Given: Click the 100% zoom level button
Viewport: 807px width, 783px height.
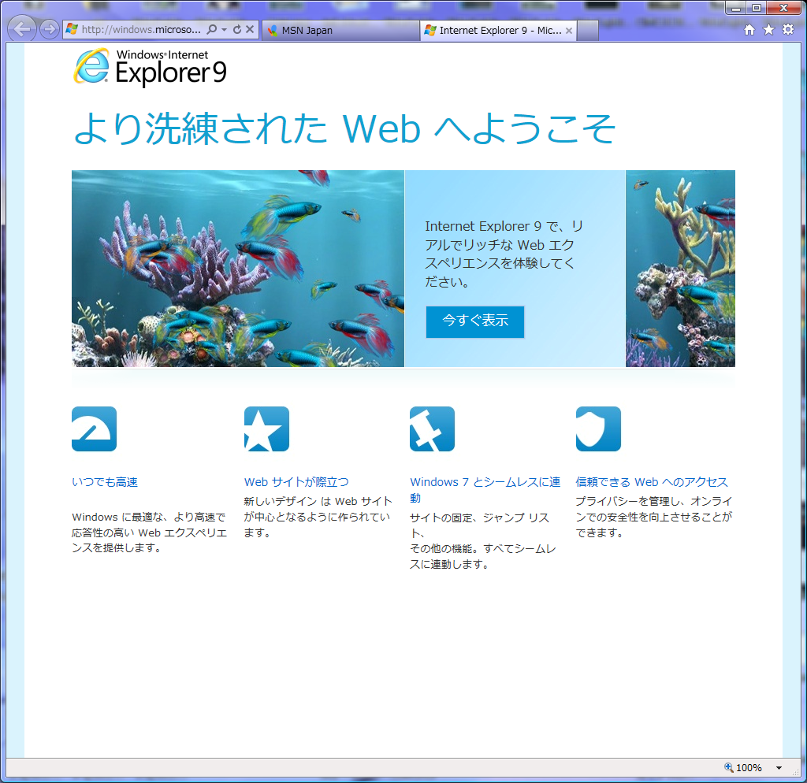Looking at the screenshot, I should click(x=743, y=767).
